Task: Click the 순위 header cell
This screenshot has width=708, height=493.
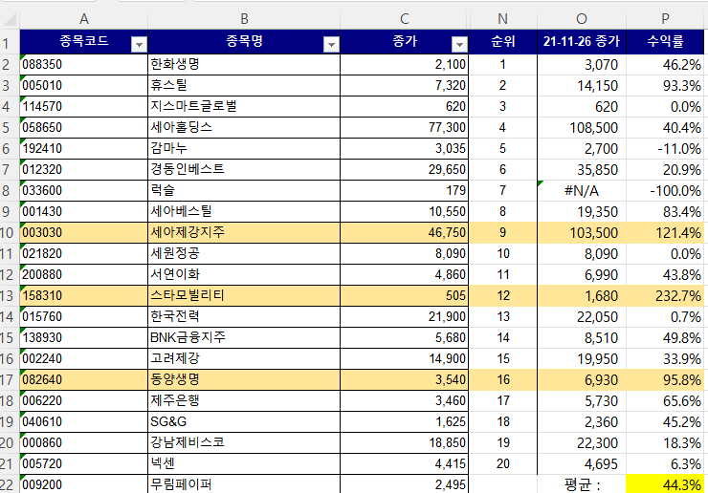Action: (503, 42)
